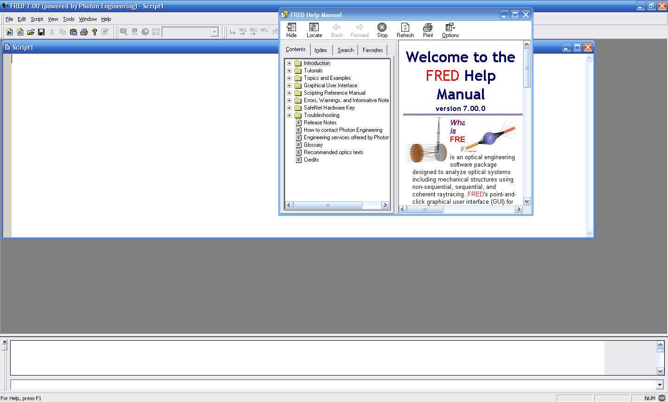
Task: Click the Copy icon in toolbar
Action: [x=63, y=32]
